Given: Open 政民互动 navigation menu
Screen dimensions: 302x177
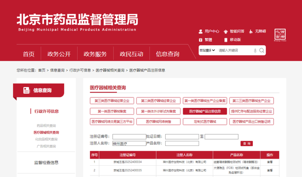Looking at the screenshot, I should pos(131,54).
